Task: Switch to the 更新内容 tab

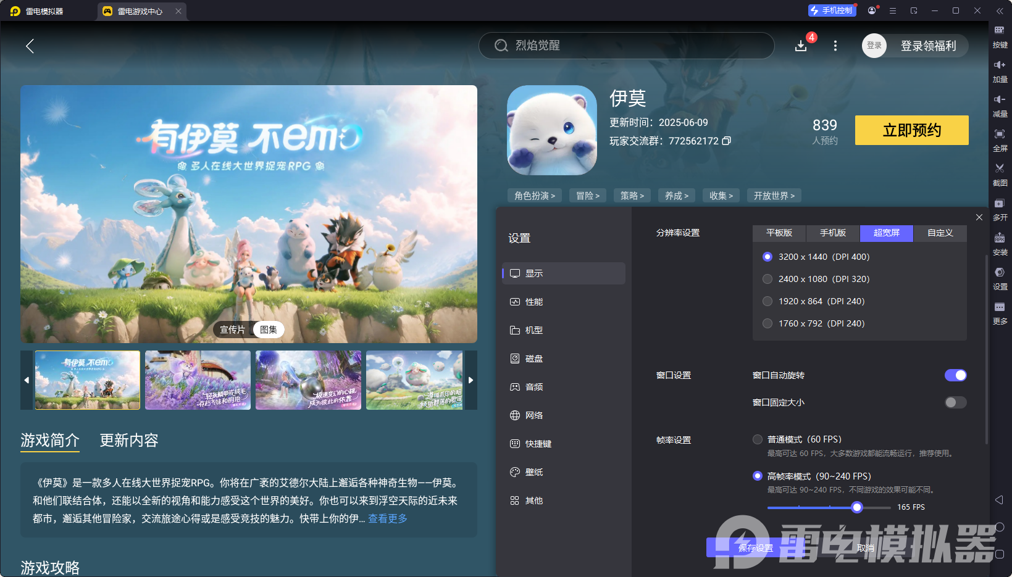Action: tap(128, 441)
